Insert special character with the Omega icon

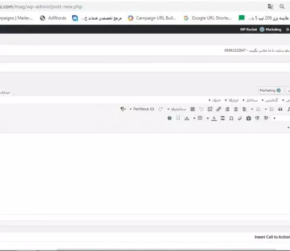(231, 118)
